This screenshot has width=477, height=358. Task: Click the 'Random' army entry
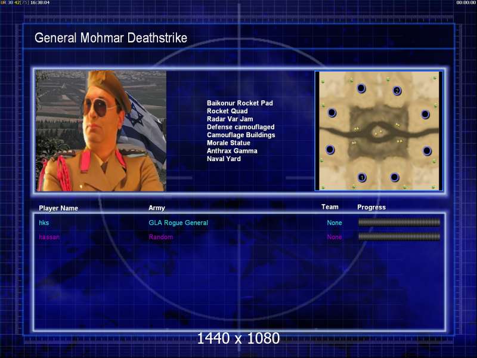pyautogui.click(x=160, y=237)
